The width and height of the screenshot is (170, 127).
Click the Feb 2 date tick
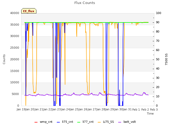tap(145, 110)
